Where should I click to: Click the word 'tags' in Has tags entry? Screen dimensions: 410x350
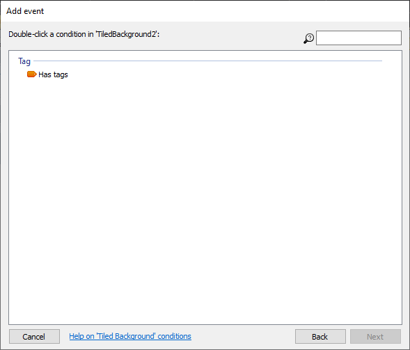(x=61, y=75)
